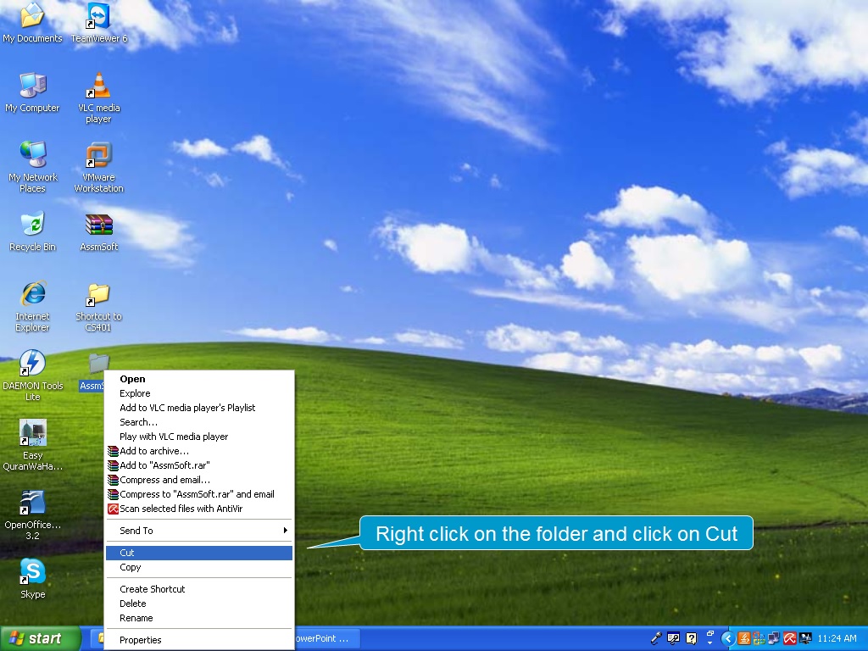The height and width of the screenshot is (651, 868).
Task: Click the language bar help icon
Action: (692, 638)
